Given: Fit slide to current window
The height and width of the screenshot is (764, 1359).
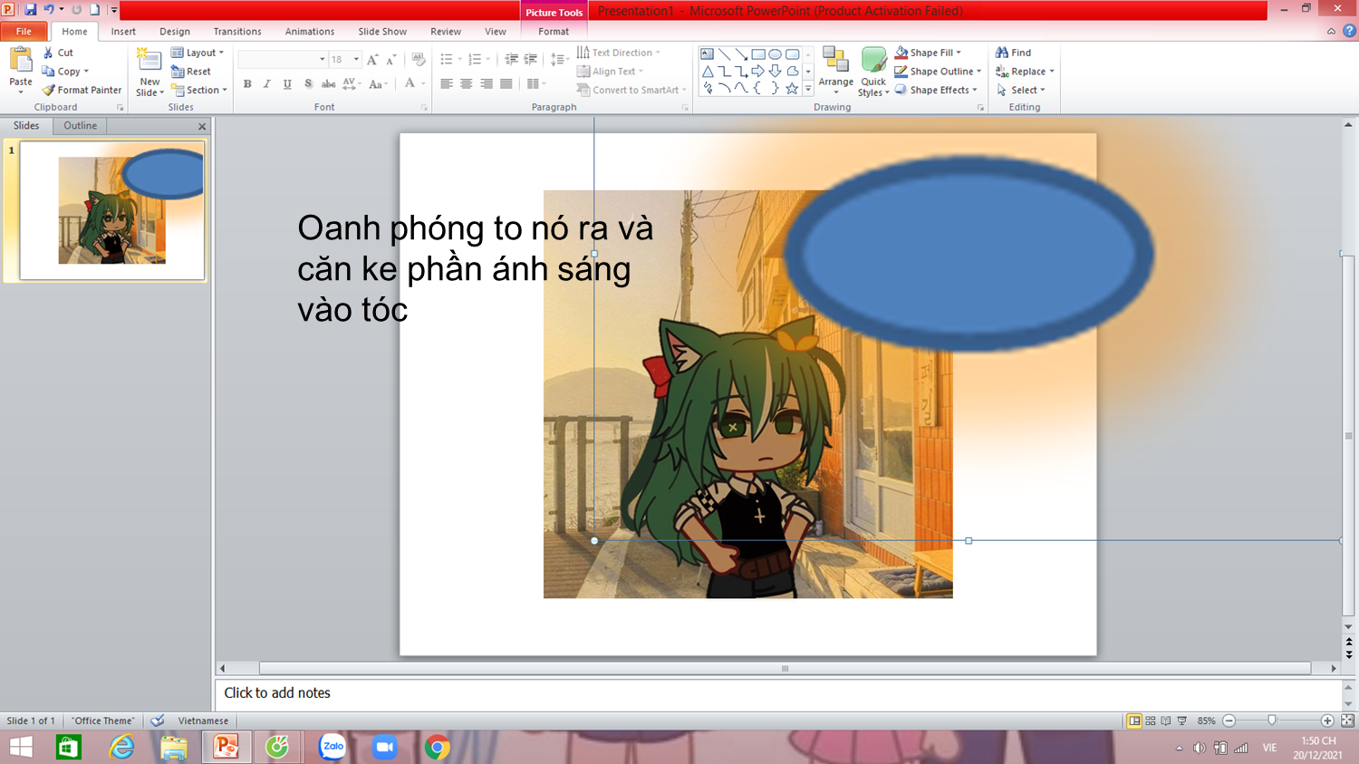Looking at the screenshot, I should coord(1347,721).
